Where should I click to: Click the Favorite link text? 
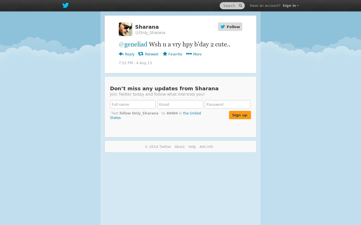[175, 54]
